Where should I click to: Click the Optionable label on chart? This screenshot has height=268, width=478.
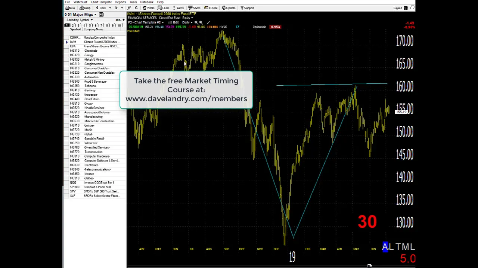tap(259, 27)
